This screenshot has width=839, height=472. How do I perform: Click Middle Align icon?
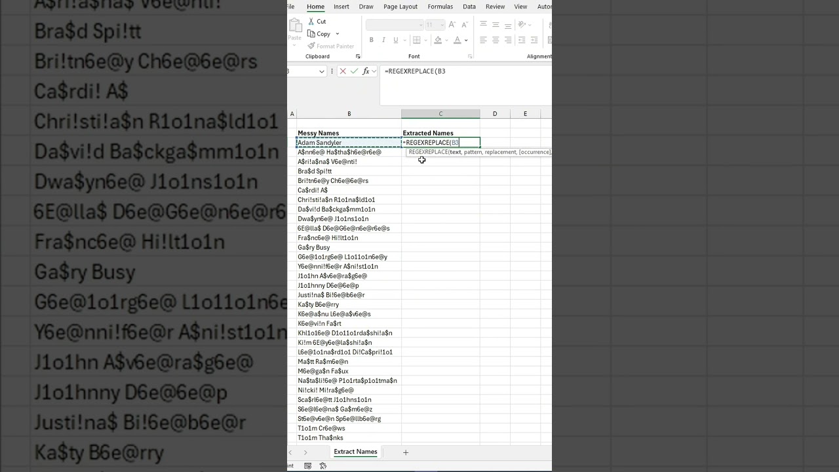496,25
